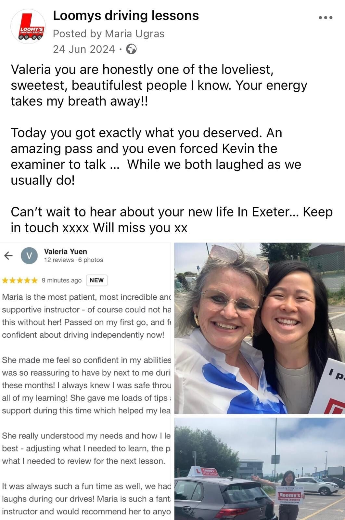Open the selfie photo of two women
345x520 pixels.
coord(260,328)
